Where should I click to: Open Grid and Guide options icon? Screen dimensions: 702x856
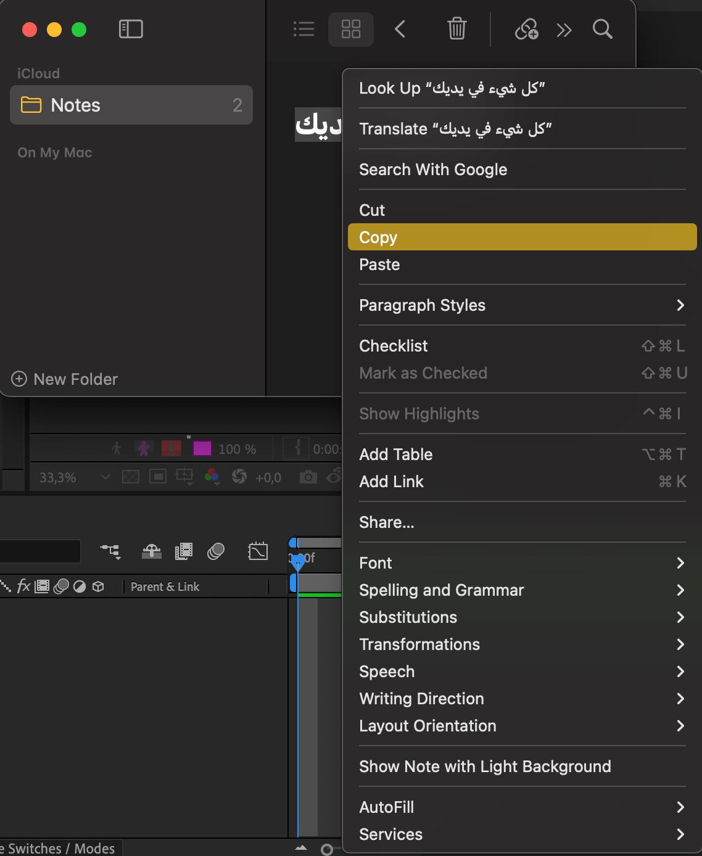[184, 477]
